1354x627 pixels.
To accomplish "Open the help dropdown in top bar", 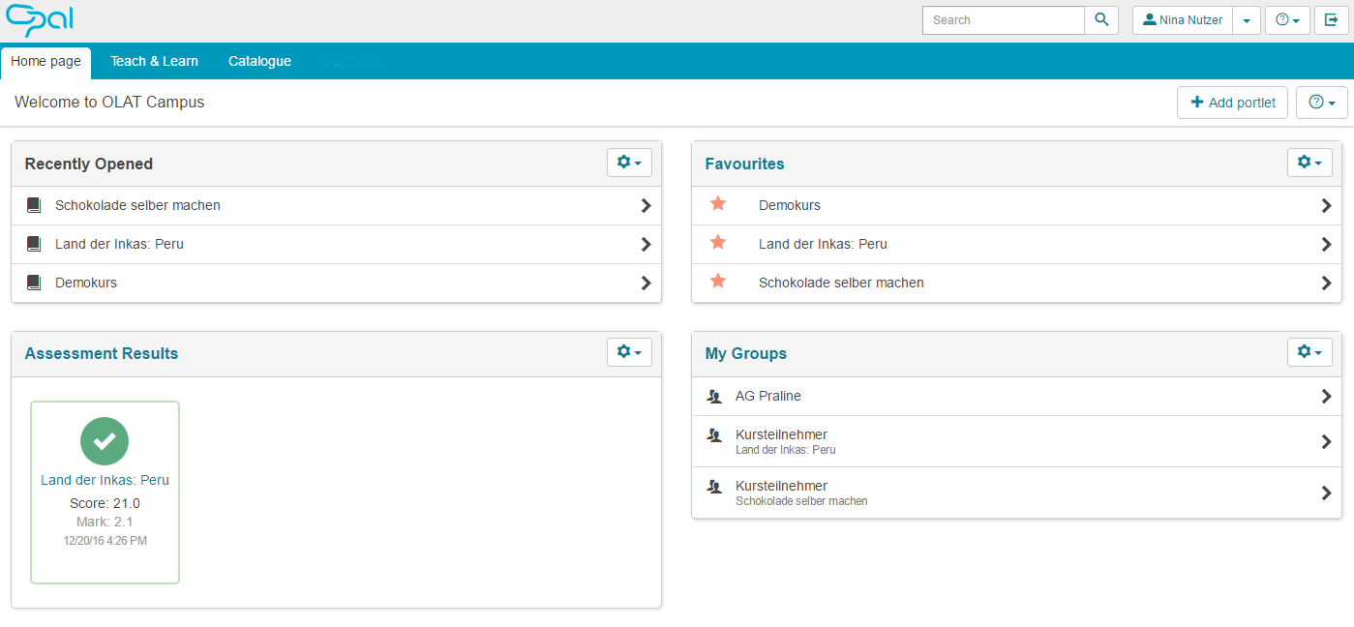I will point(1287,20).
